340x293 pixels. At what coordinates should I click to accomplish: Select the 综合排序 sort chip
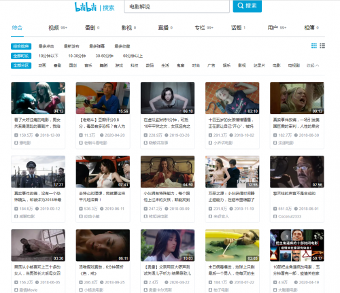21,46
